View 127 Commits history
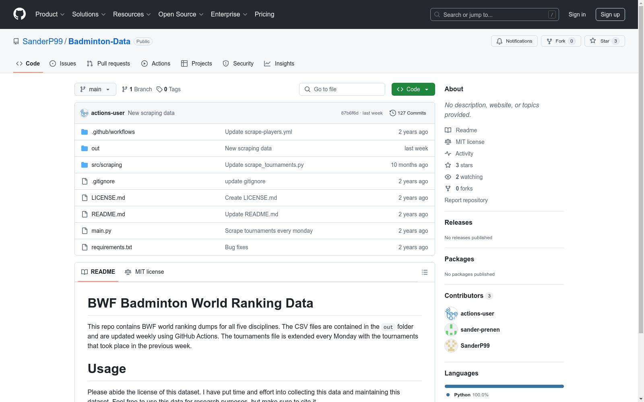Image resolution: width=644 pixels, height=402 pixels. click(408, 113)
